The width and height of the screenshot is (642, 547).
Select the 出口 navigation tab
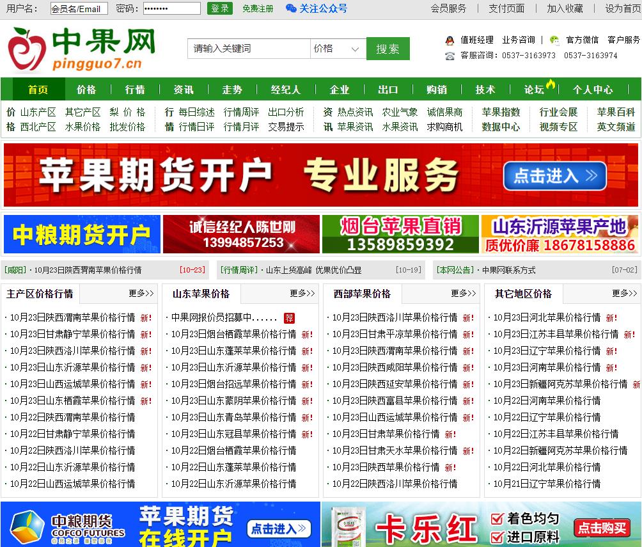click(388, 90)
